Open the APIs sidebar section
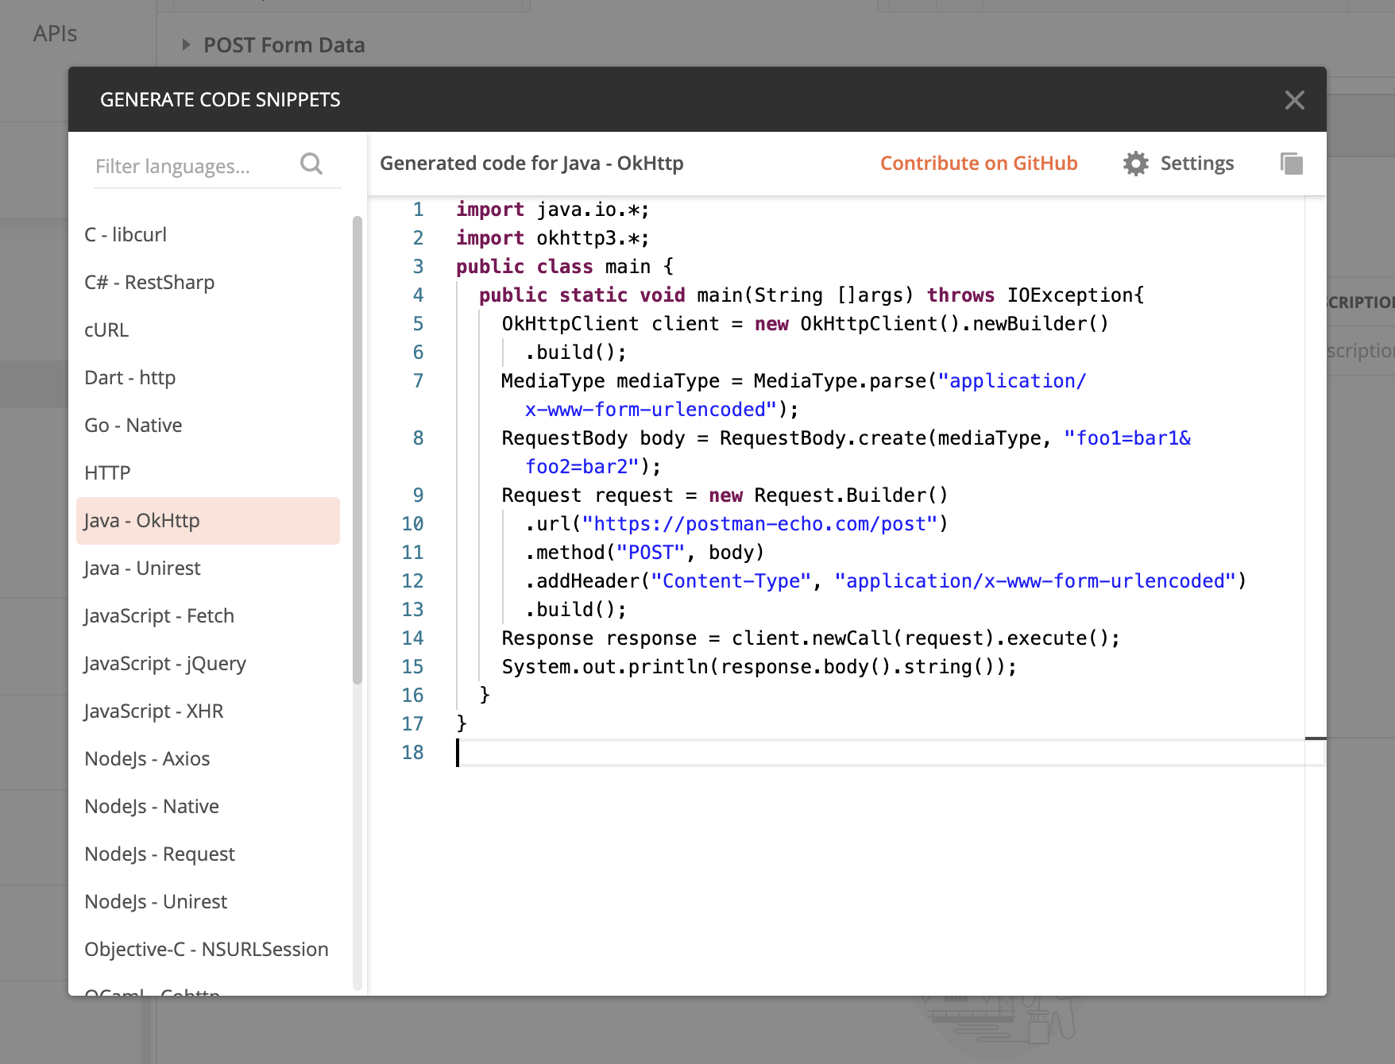This screenshot has width=1395, height=1064. [x=54, y=33]
